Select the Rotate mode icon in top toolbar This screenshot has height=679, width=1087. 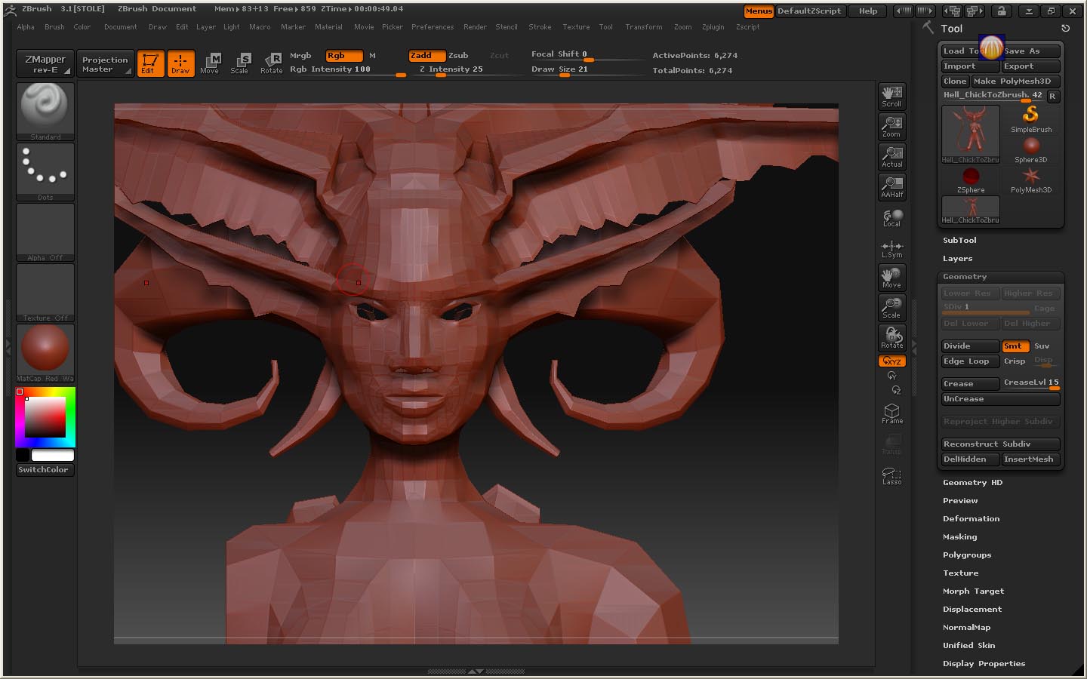271,63
